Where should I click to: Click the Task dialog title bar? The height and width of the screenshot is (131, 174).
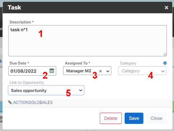pos(88,7)
